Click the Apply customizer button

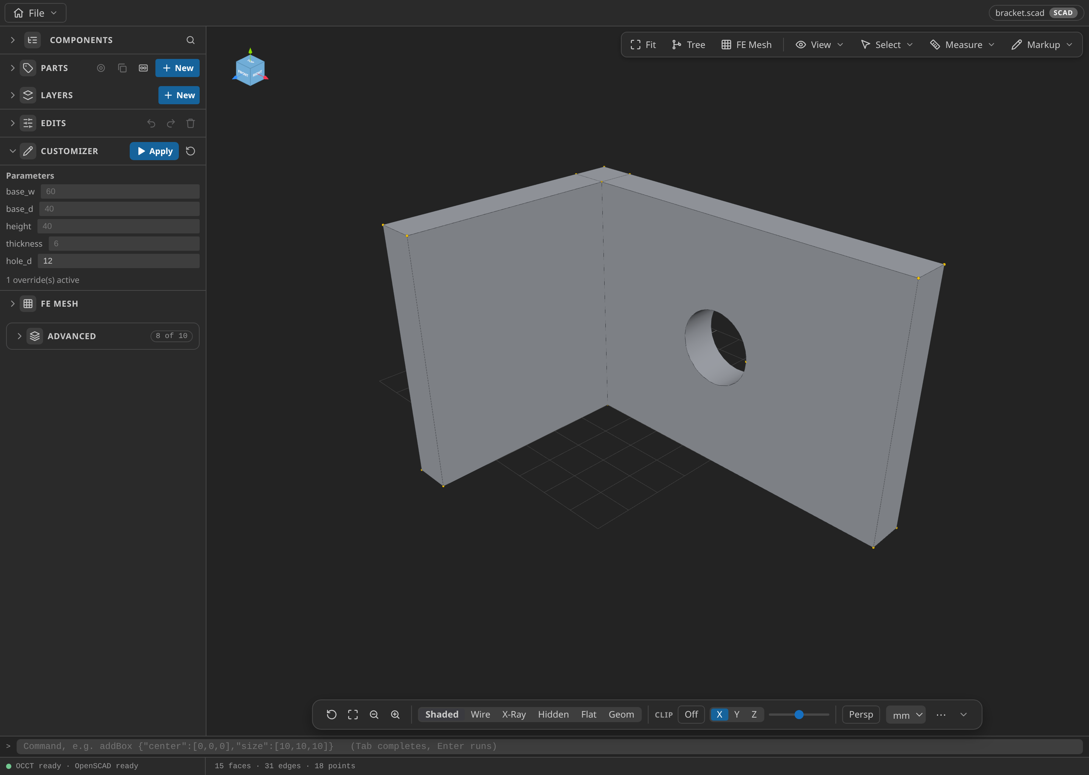tap(154, 151)
